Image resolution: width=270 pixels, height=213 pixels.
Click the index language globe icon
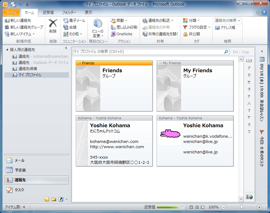click(x=249, y=197)
